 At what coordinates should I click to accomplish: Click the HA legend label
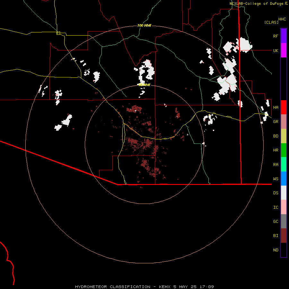pyautogui.click(x=276, y=107)
